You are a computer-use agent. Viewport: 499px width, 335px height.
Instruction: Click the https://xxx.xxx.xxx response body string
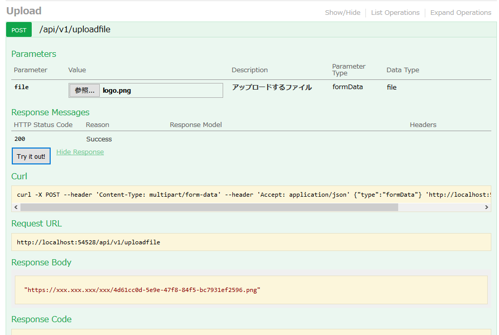[x=142, y=290]
